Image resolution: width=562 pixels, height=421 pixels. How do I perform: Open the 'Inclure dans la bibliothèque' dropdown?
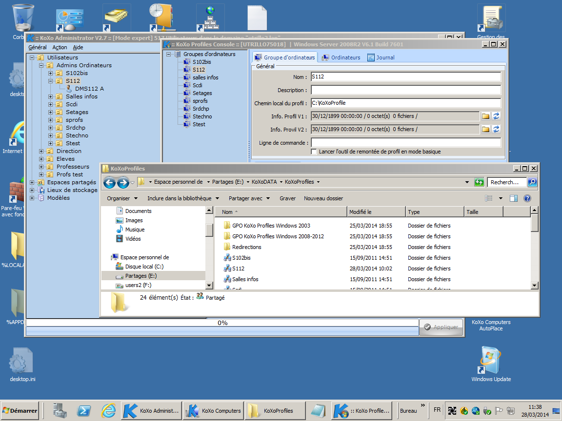pyautogui.click(x=183, y=198)
